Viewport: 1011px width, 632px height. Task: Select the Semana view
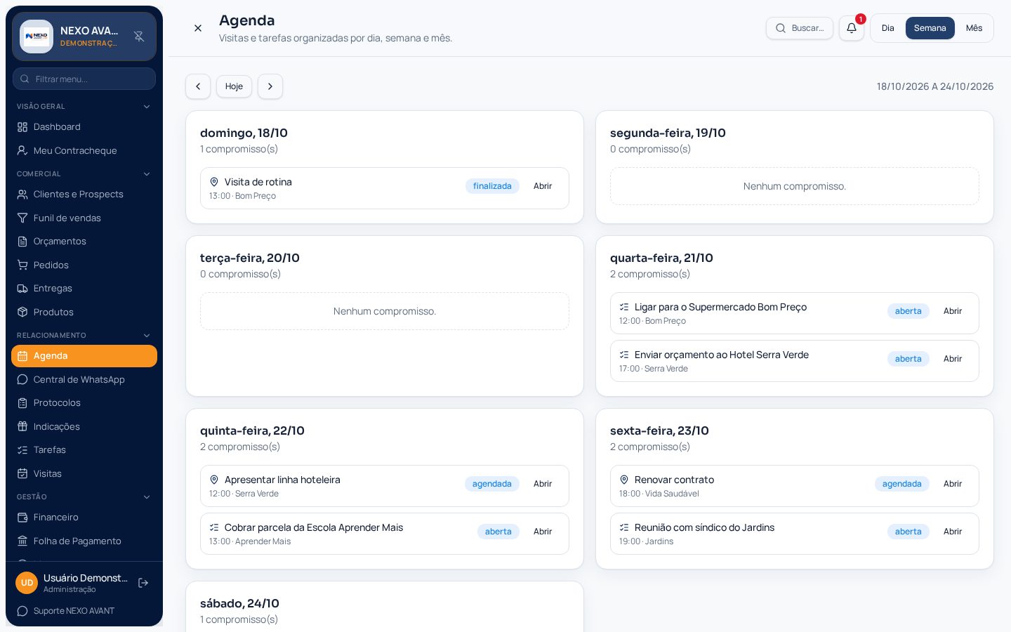(930, 28)
